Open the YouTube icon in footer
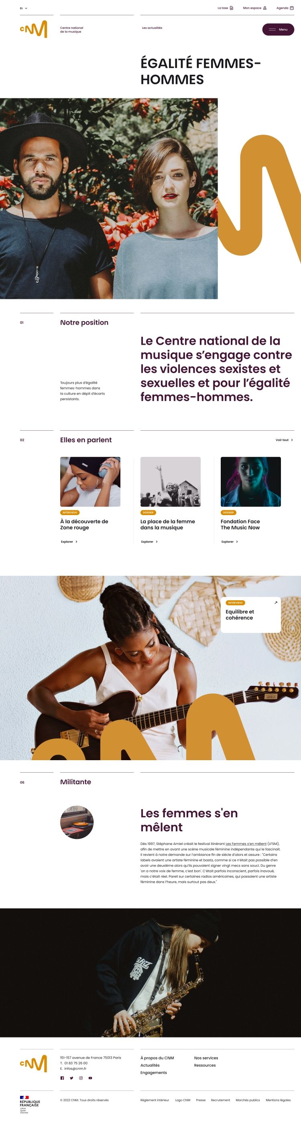This screenshot has height=1125, width=301. (90, 1078)
